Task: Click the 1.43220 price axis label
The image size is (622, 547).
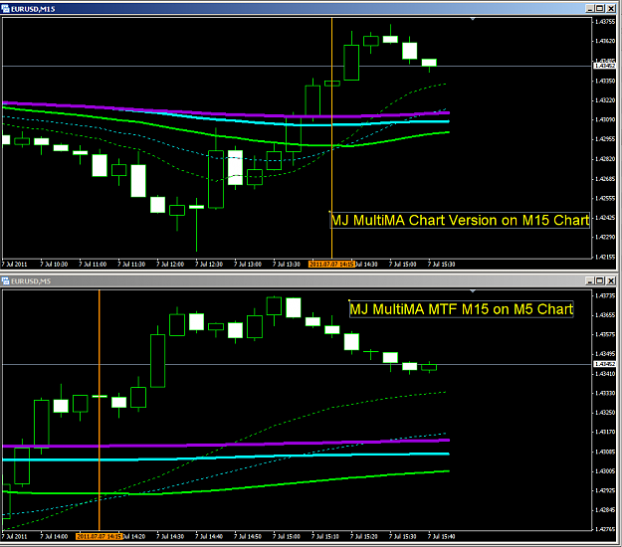Action: tap(605, 100)
